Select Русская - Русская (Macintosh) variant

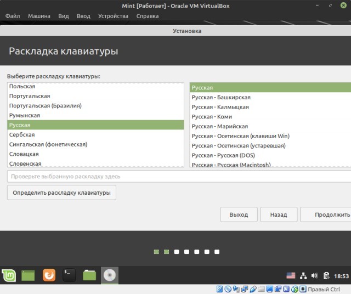270,164
